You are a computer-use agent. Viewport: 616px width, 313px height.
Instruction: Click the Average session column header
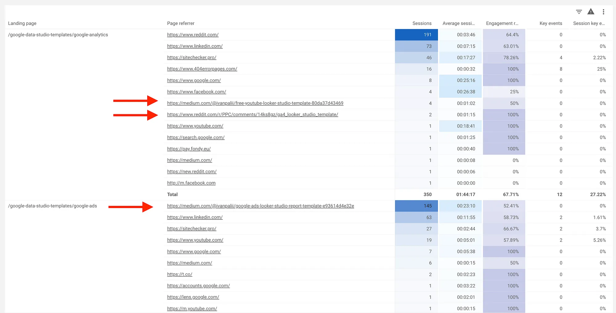pyautogui.click(x=459, y=23)
